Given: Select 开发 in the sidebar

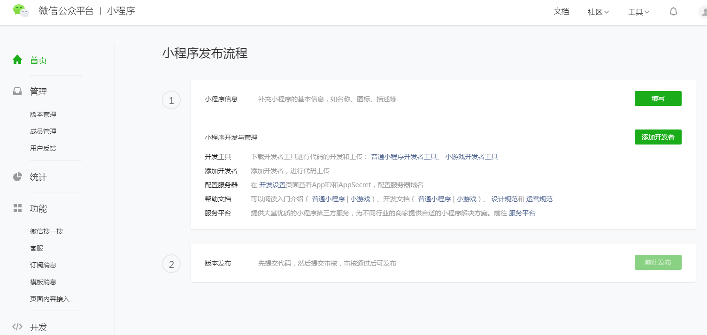Looking at the screenshot, I should point(38,327).
